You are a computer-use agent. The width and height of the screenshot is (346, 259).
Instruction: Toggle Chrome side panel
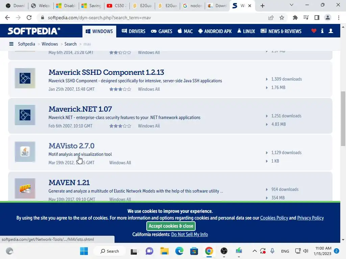click(317, 18)
